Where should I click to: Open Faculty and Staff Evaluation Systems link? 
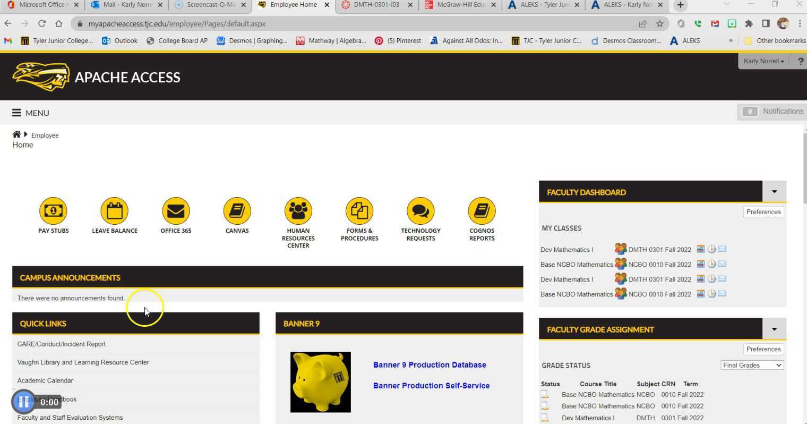coord(70,418)
